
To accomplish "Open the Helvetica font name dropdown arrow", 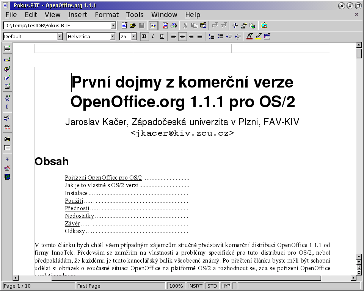I will pos(113,36).
